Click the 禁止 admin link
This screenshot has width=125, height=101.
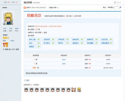(10, 49)
